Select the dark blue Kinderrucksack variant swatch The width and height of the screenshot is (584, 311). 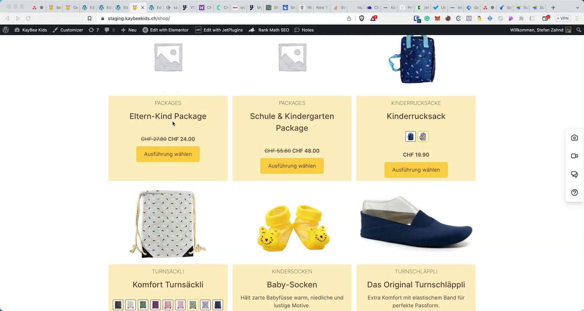tap(410, 136)
